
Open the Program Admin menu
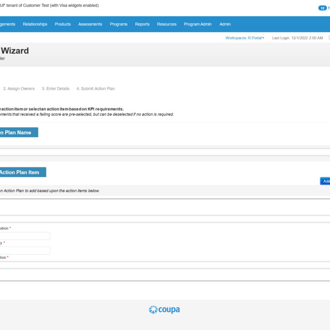coord(198,24)
